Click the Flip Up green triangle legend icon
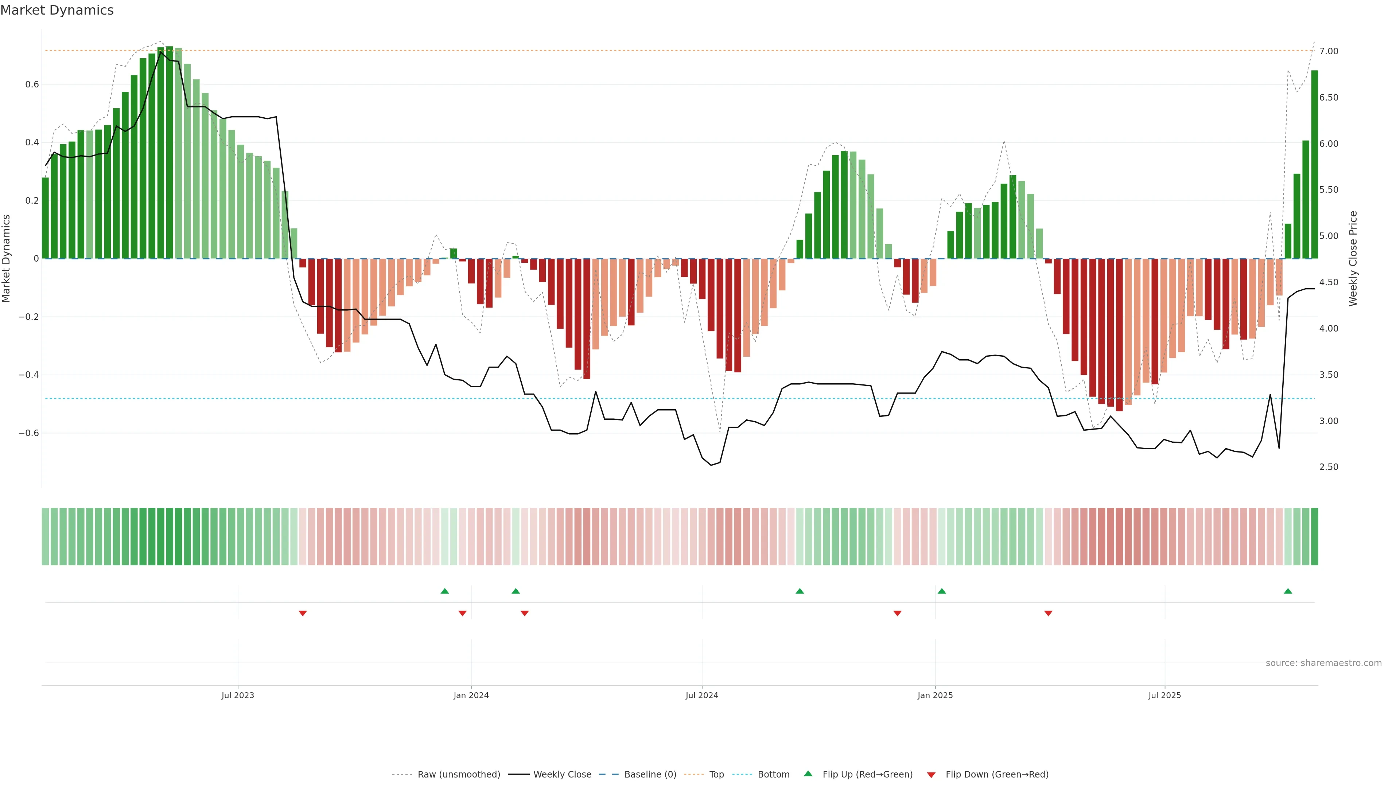 coord(808,774)
